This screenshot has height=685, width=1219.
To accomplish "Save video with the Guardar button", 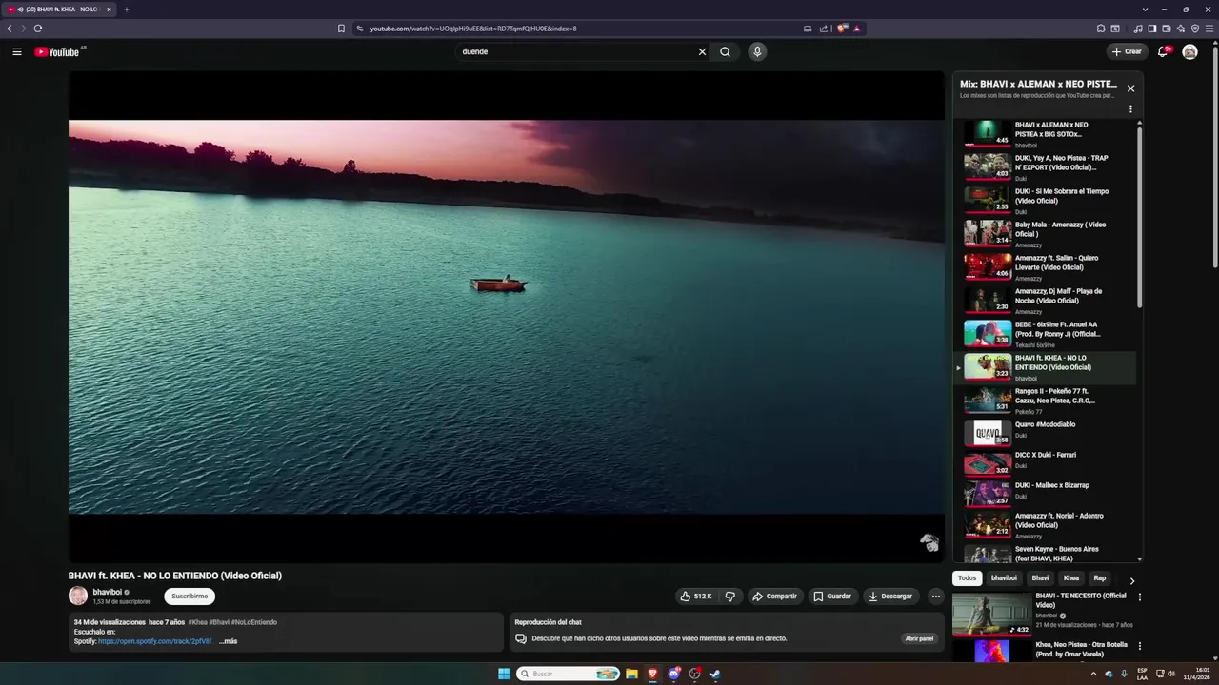I will coord(832,597).
